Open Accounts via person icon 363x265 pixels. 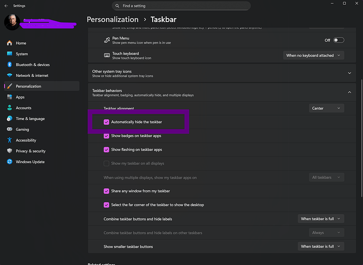click(x=10, y=108)
